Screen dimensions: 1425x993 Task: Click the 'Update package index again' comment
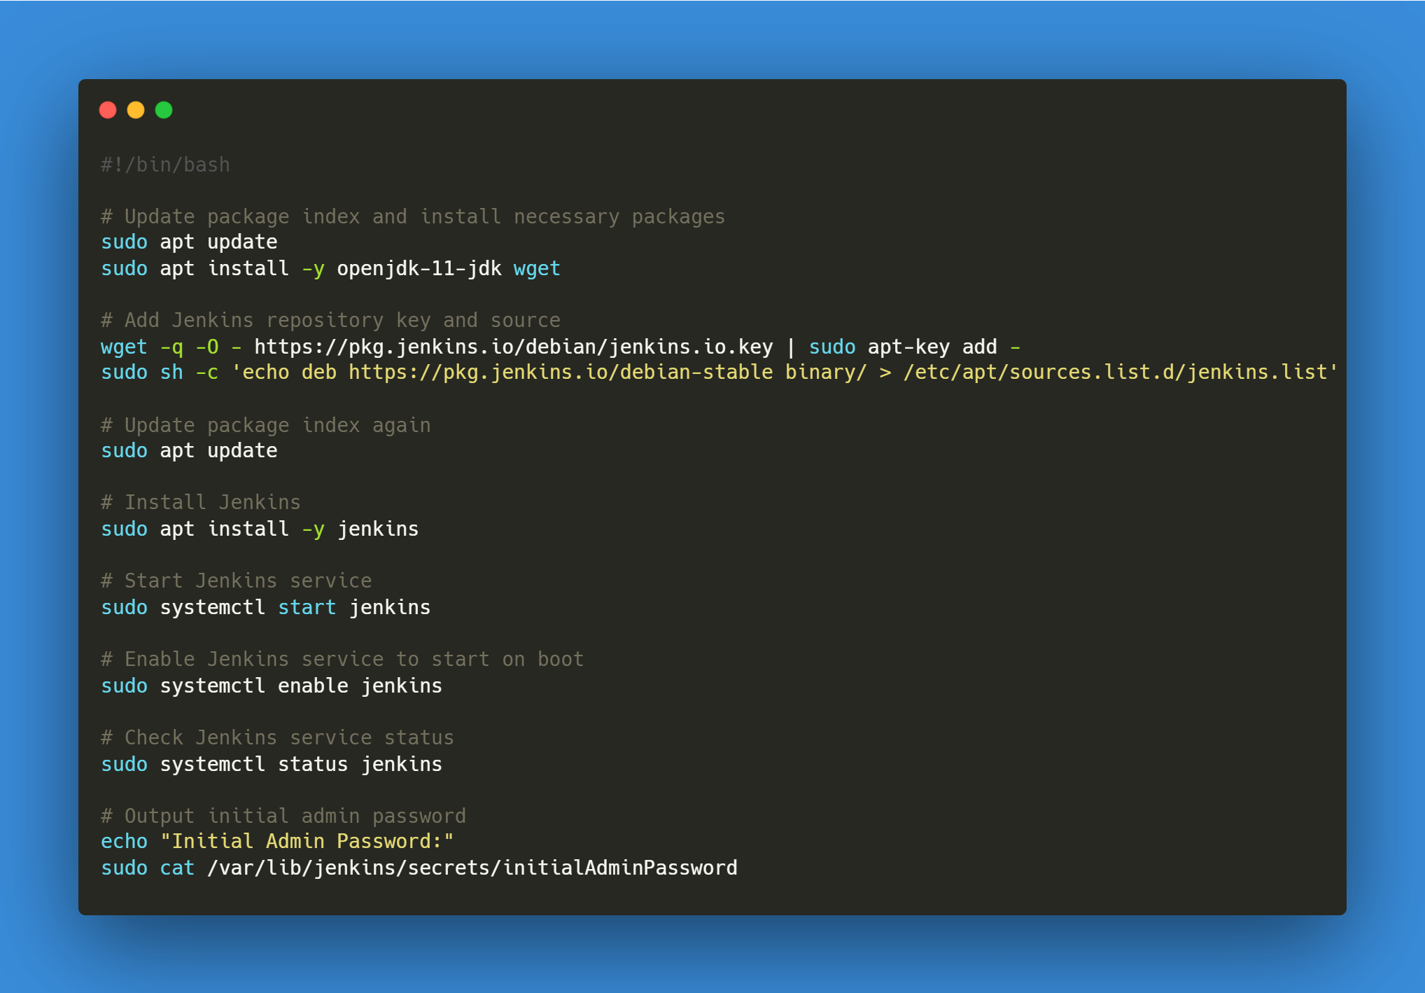[266, 425]
